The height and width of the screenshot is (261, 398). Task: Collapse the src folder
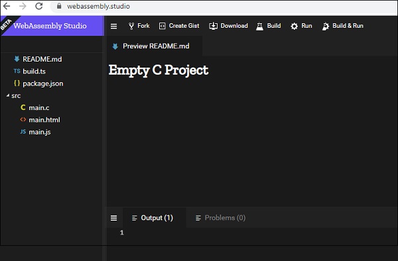pyautogui.click(x=8, y=95)
